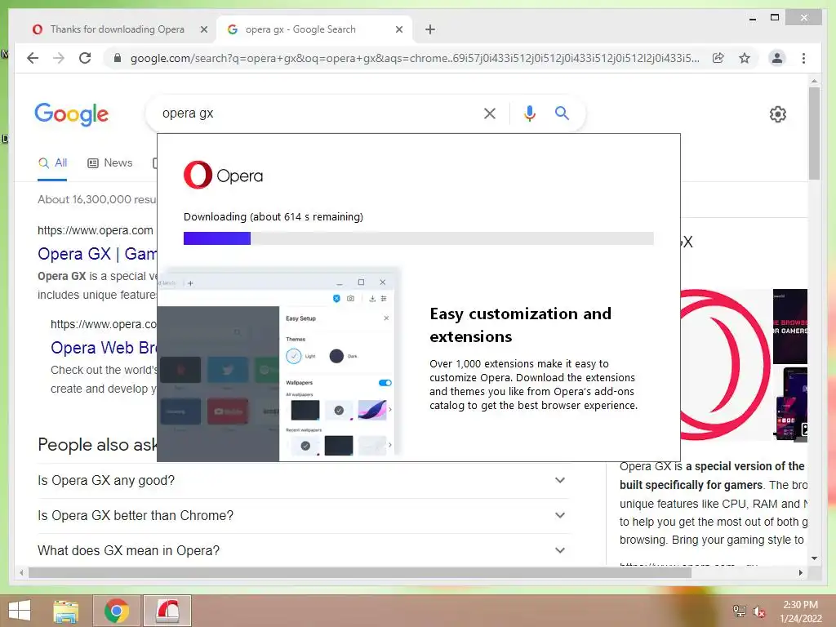Viewport: 836px width, 627px height.
Task: Show the clock reading 2:30 PM
Action: tap(800, 605)
